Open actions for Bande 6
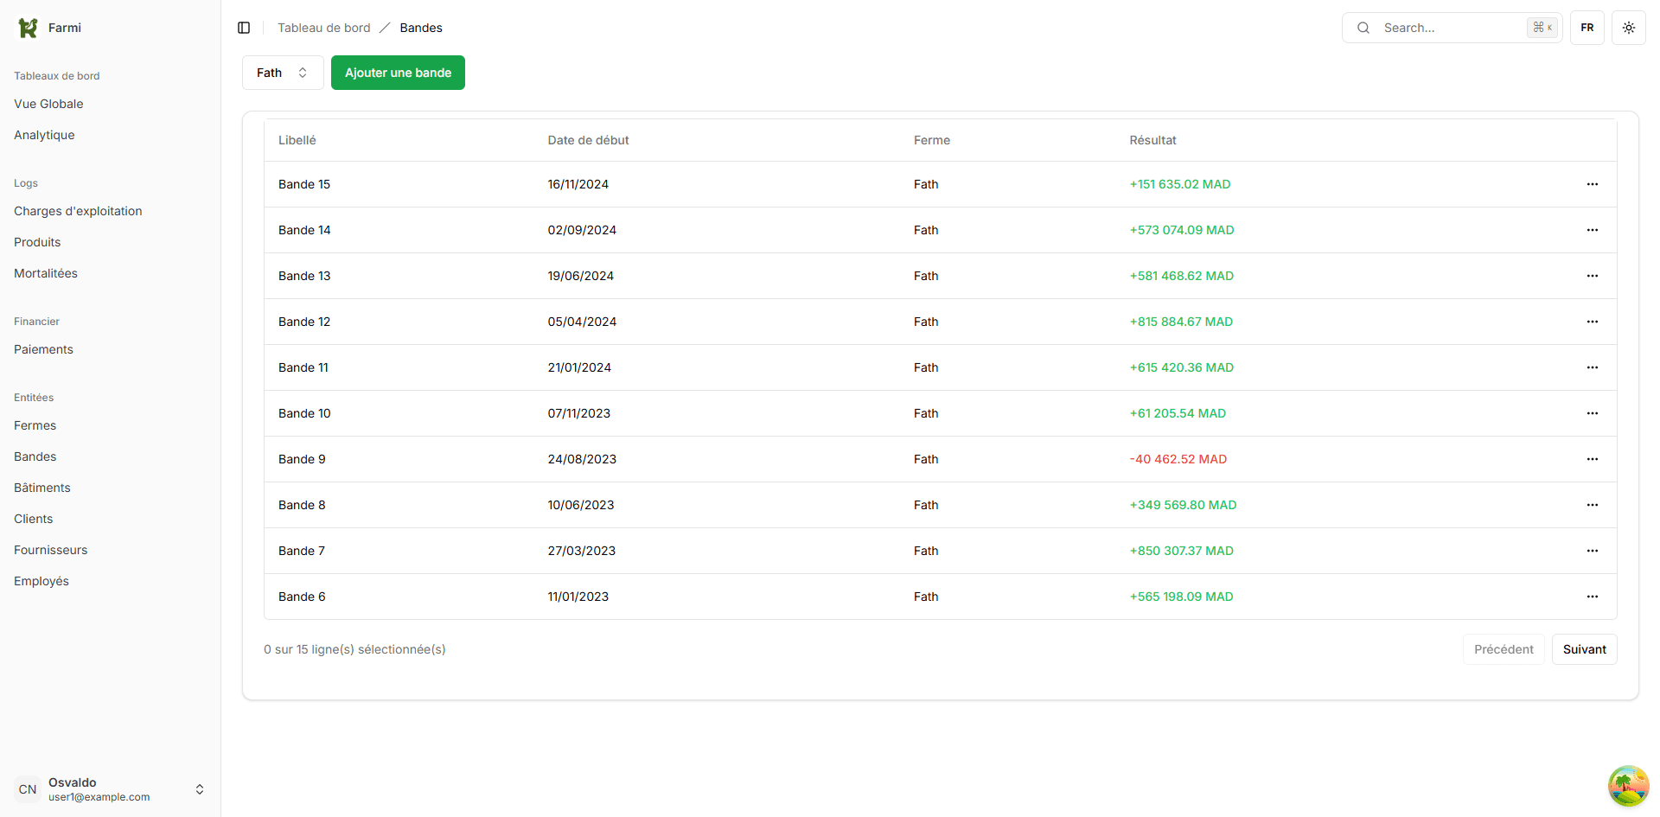 pyautogui.click(x=1593, y=597)
